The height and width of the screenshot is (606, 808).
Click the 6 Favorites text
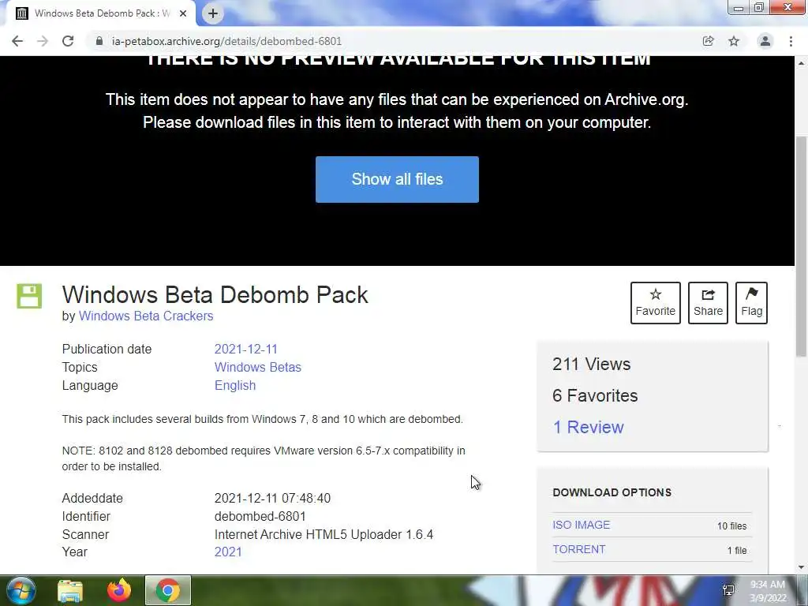tap(595, 396)
